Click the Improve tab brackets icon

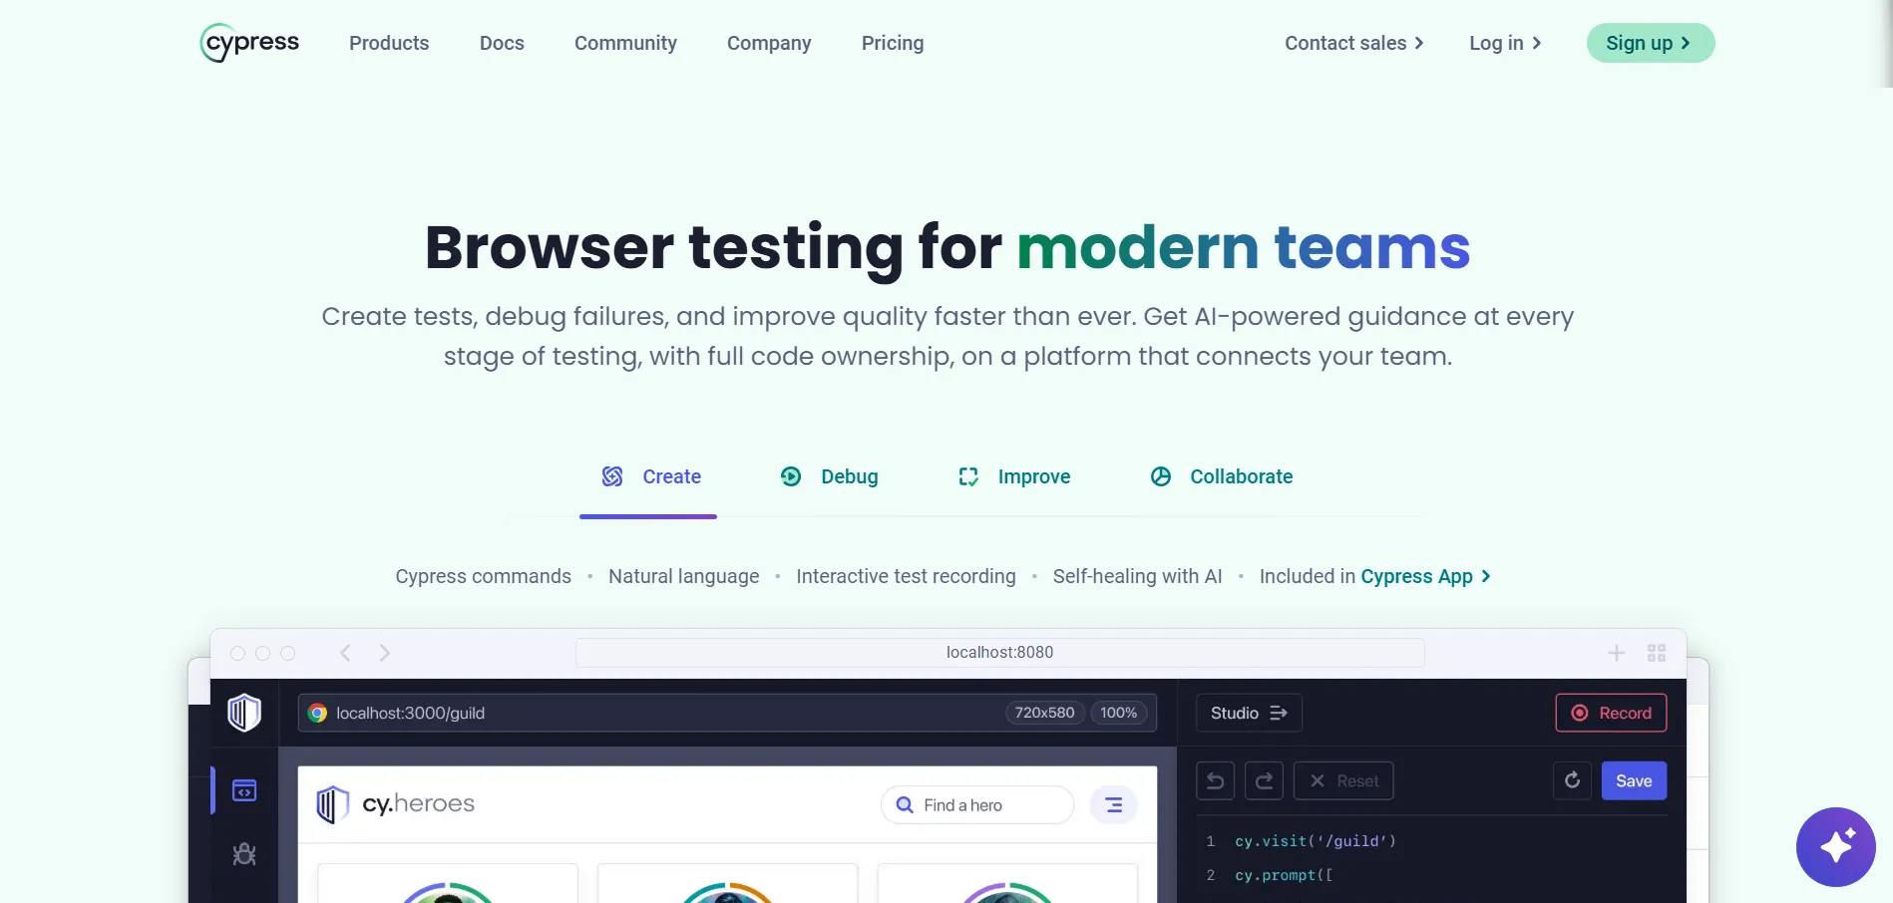tap(968, 476)
